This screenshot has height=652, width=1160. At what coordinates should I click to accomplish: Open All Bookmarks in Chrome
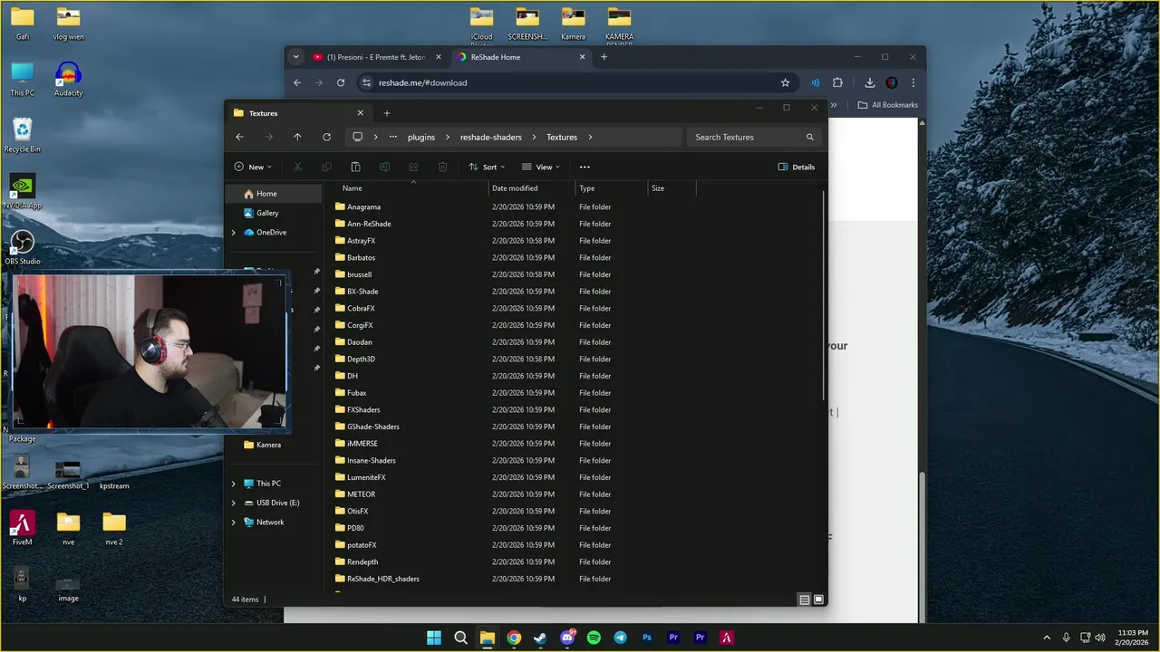(x=888, y=105)
